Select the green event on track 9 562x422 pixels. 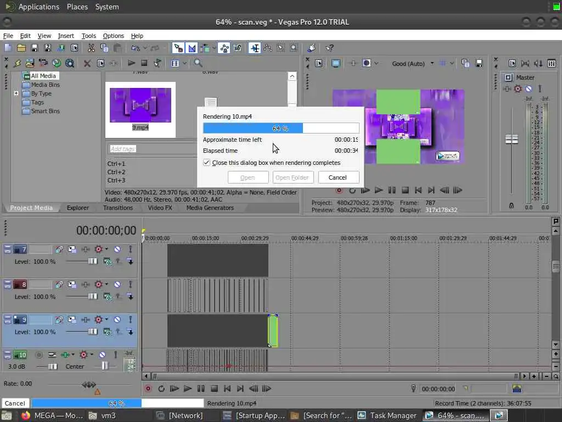pos(273,331)
